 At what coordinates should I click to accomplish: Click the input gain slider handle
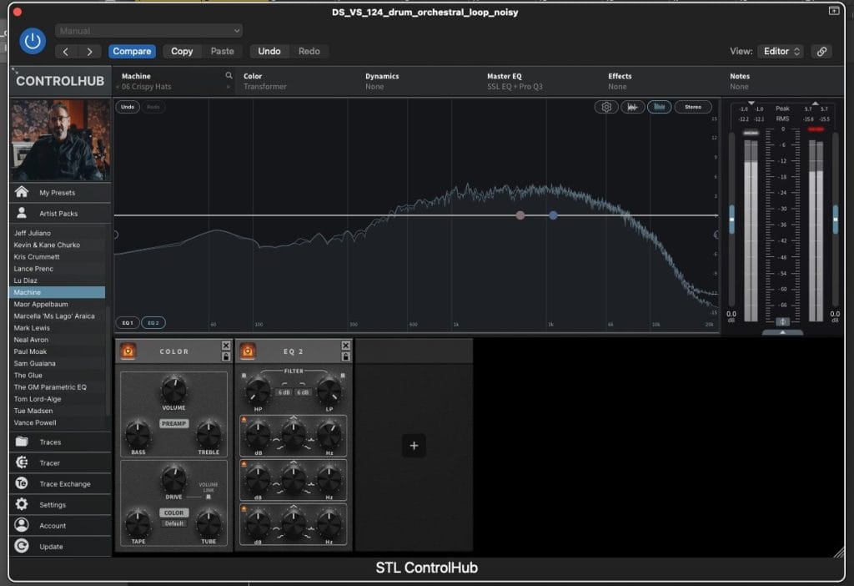731,220
